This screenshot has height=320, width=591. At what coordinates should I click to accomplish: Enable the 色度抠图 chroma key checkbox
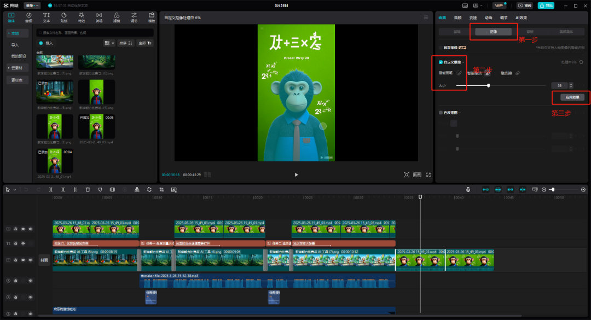[441, 113]
